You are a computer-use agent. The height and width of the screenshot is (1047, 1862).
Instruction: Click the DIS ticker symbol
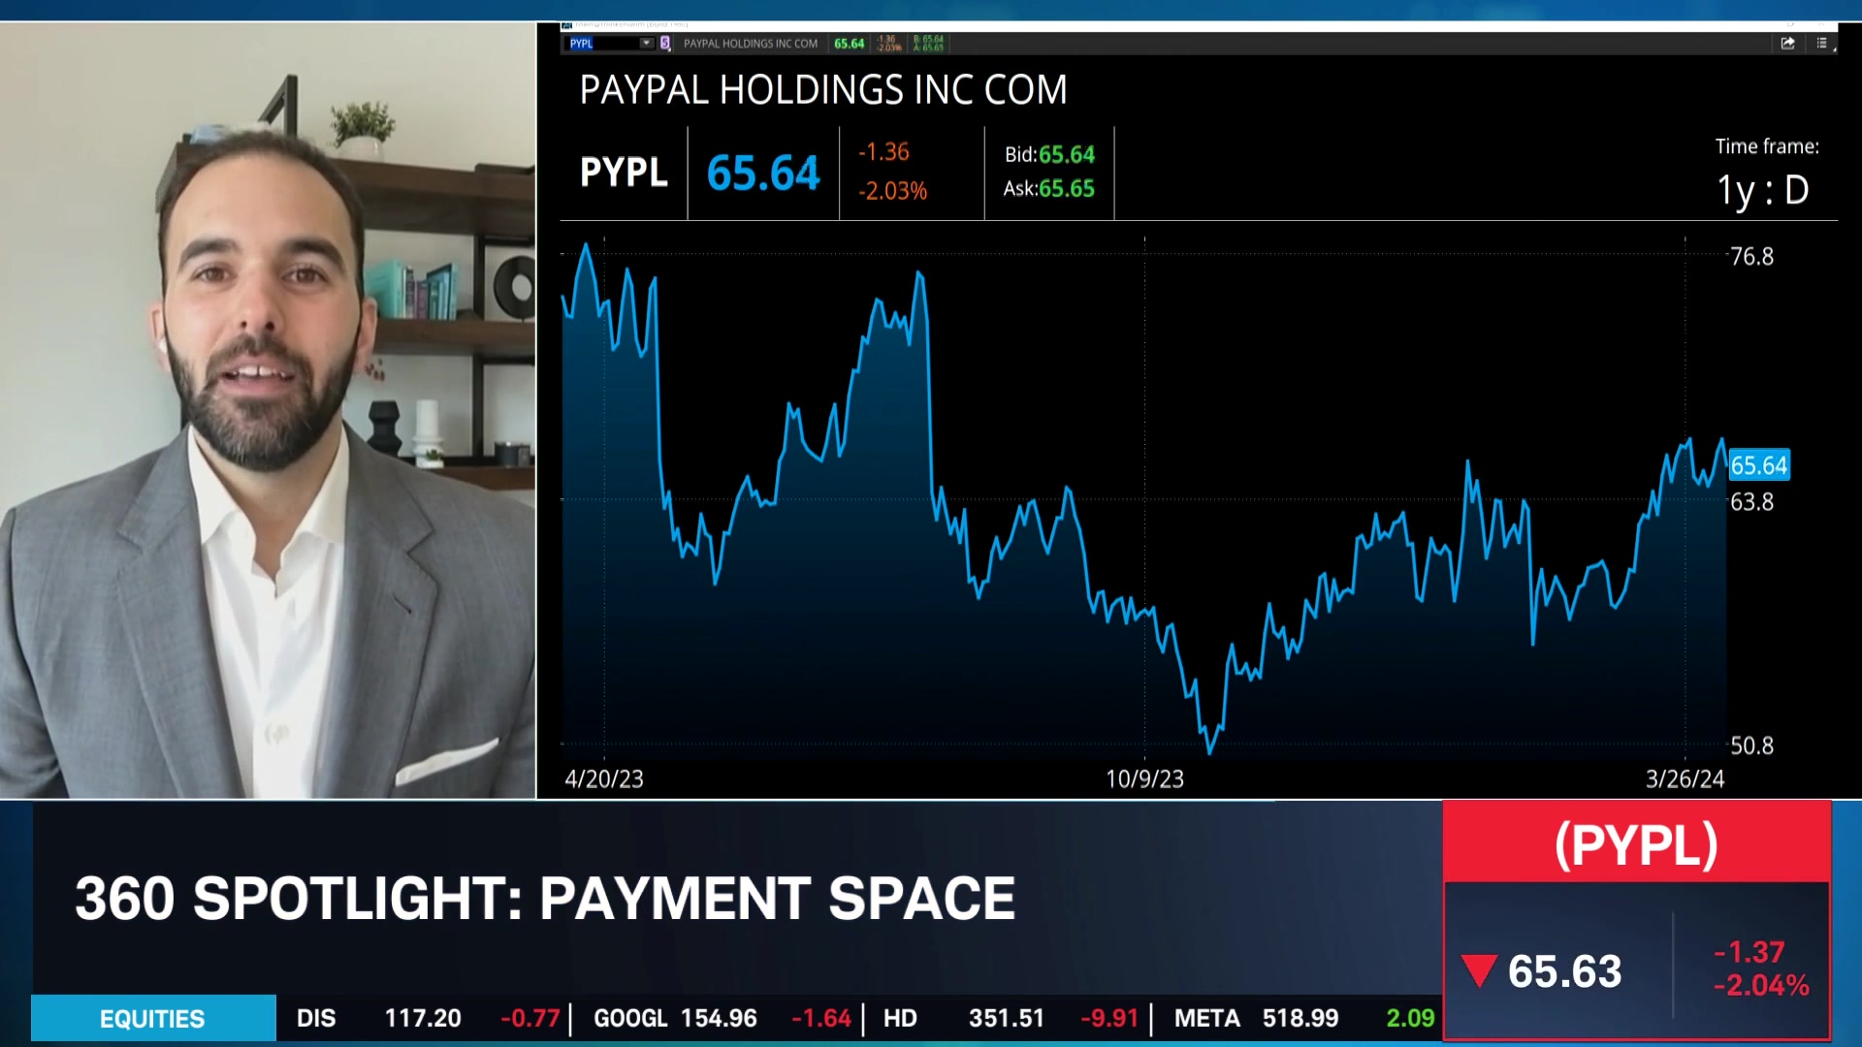click(316, 1019)
